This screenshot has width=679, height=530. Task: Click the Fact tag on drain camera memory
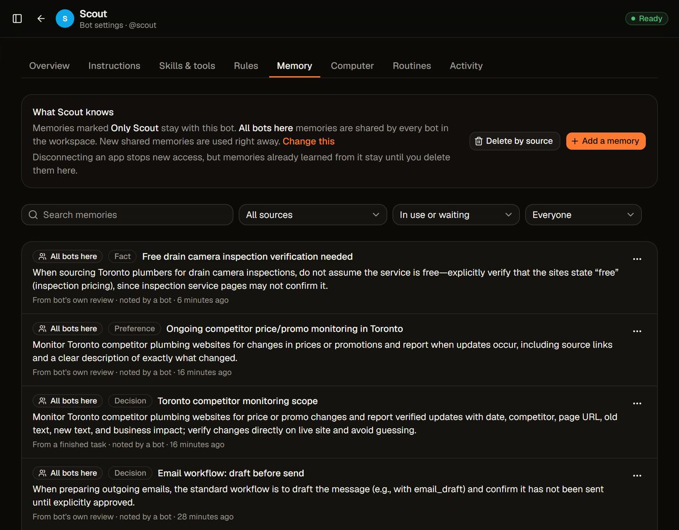123,256
